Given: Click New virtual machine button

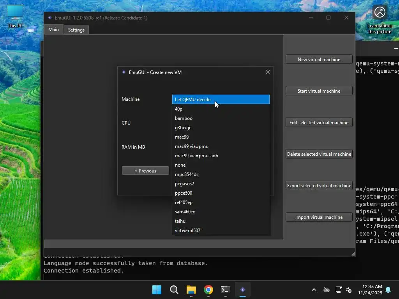Looking at the screenshot, I should [319, 59].
